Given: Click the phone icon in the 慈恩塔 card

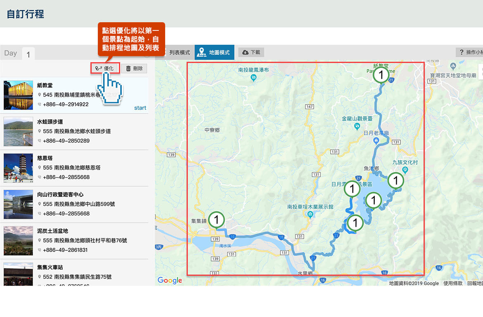Looking at the screenshot, I should tap(40, 177).
